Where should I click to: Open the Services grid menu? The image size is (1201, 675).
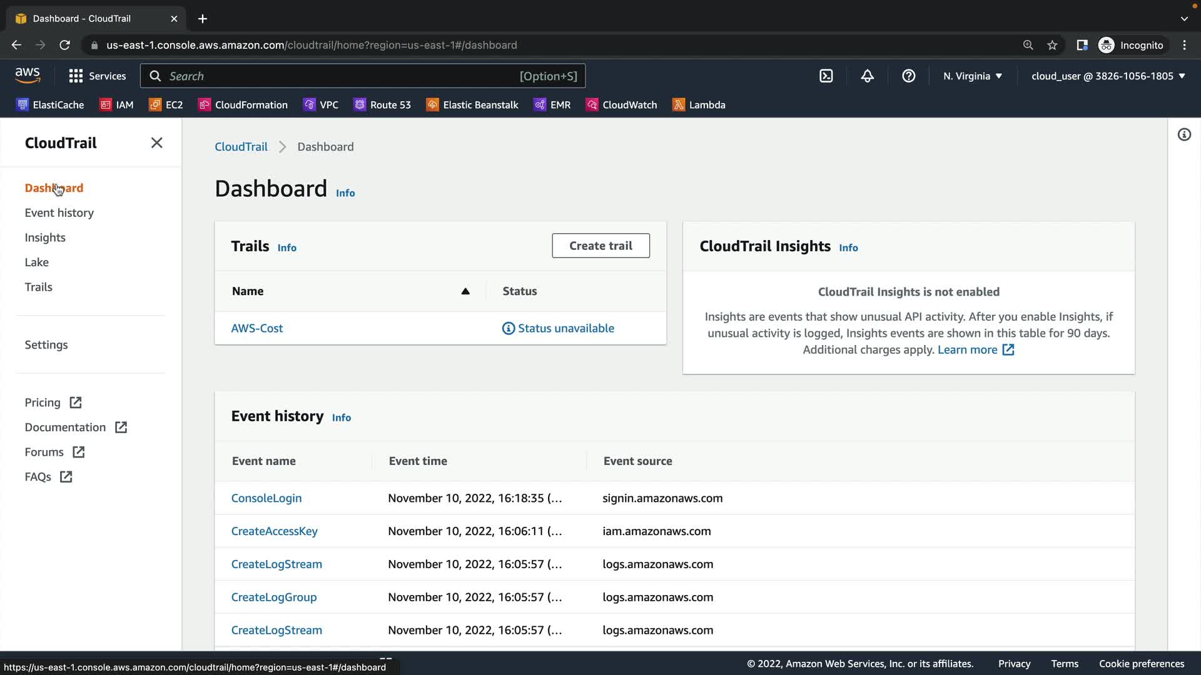click(97, 76)
